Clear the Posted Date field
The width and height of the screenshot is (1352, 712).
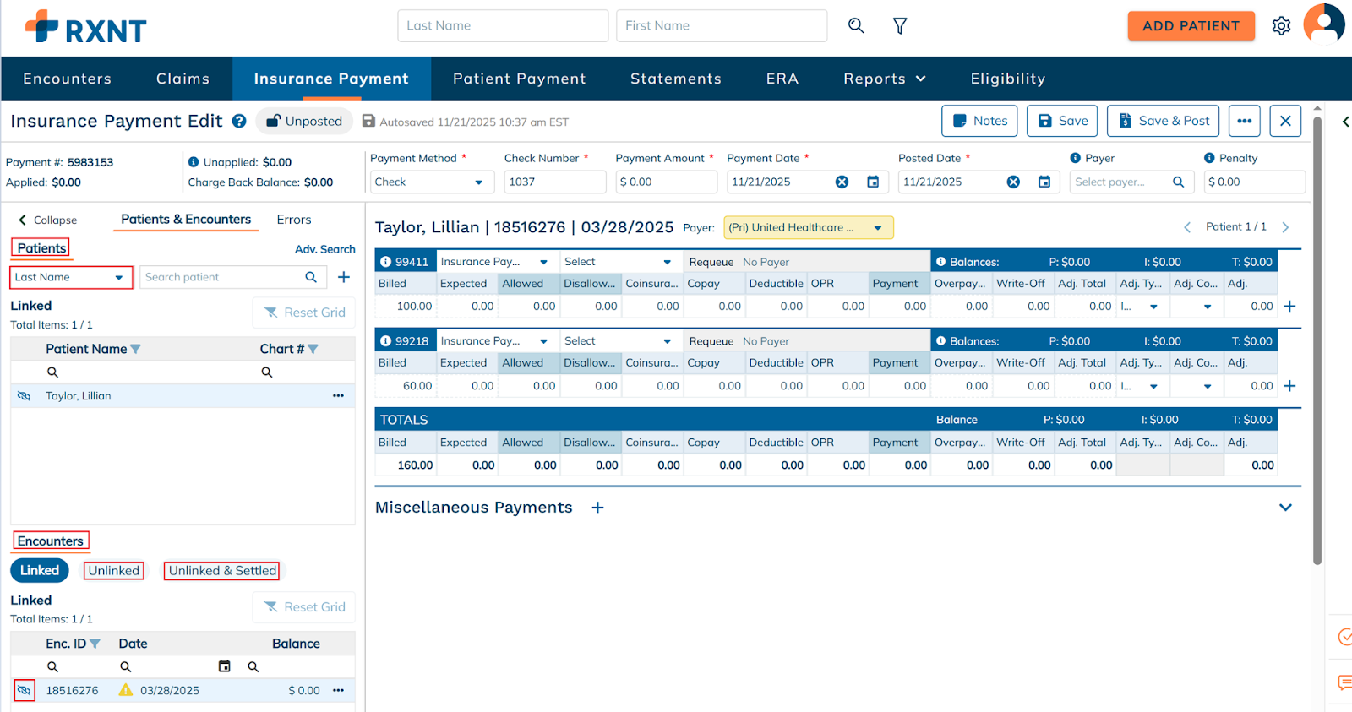(x=1013, y=182)
